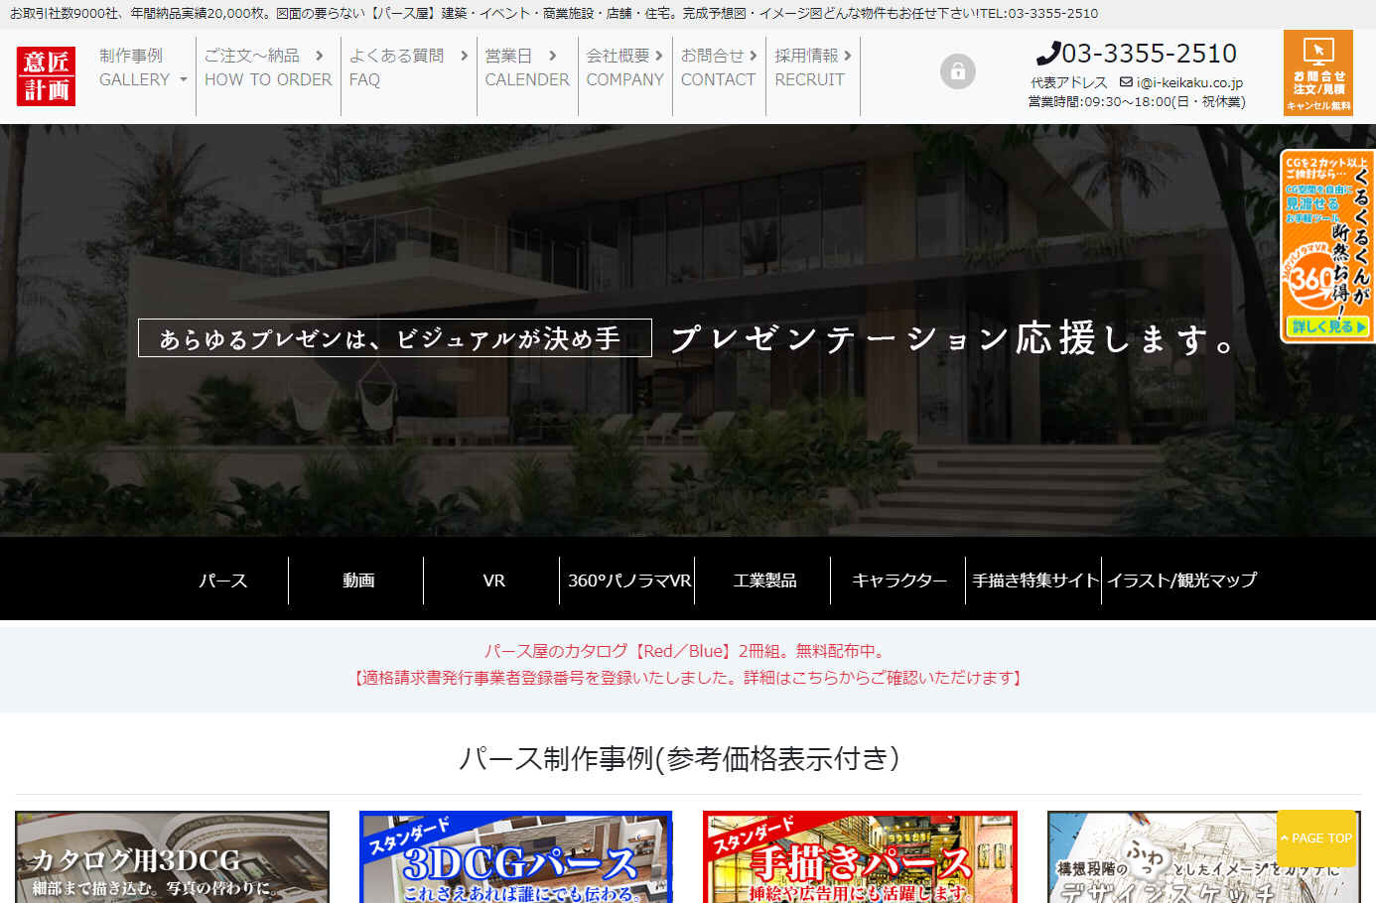Select the パース category tab
1376x903 pixels.
coord(222,580)
